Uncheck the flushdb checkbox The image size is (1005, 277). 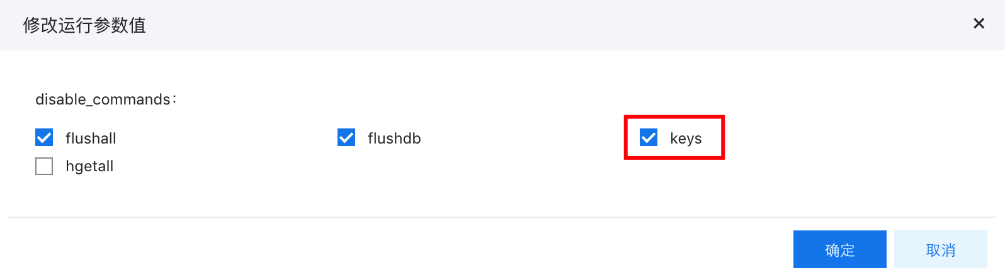point(346,137)
